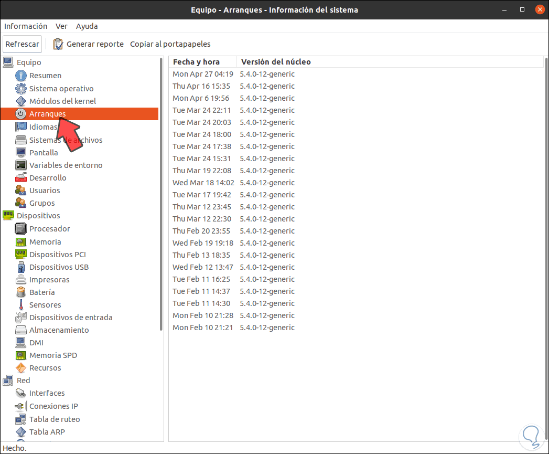The width and height of the screenshot is (549, 454).
Task: Select the Tue Mar 17 19:42 boot entry
Action: (x=356, y=195)
